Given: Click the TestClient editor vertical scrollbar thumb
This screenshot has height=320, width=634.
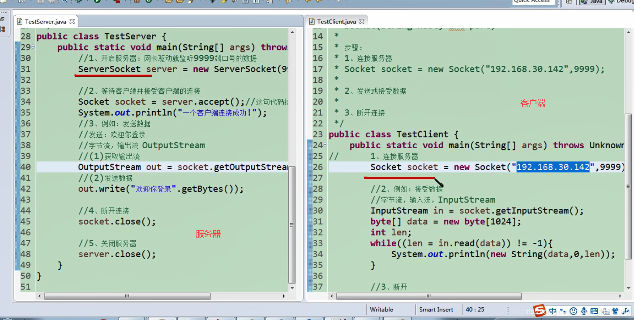Looking at the screenshot, I should click(628, 187).
